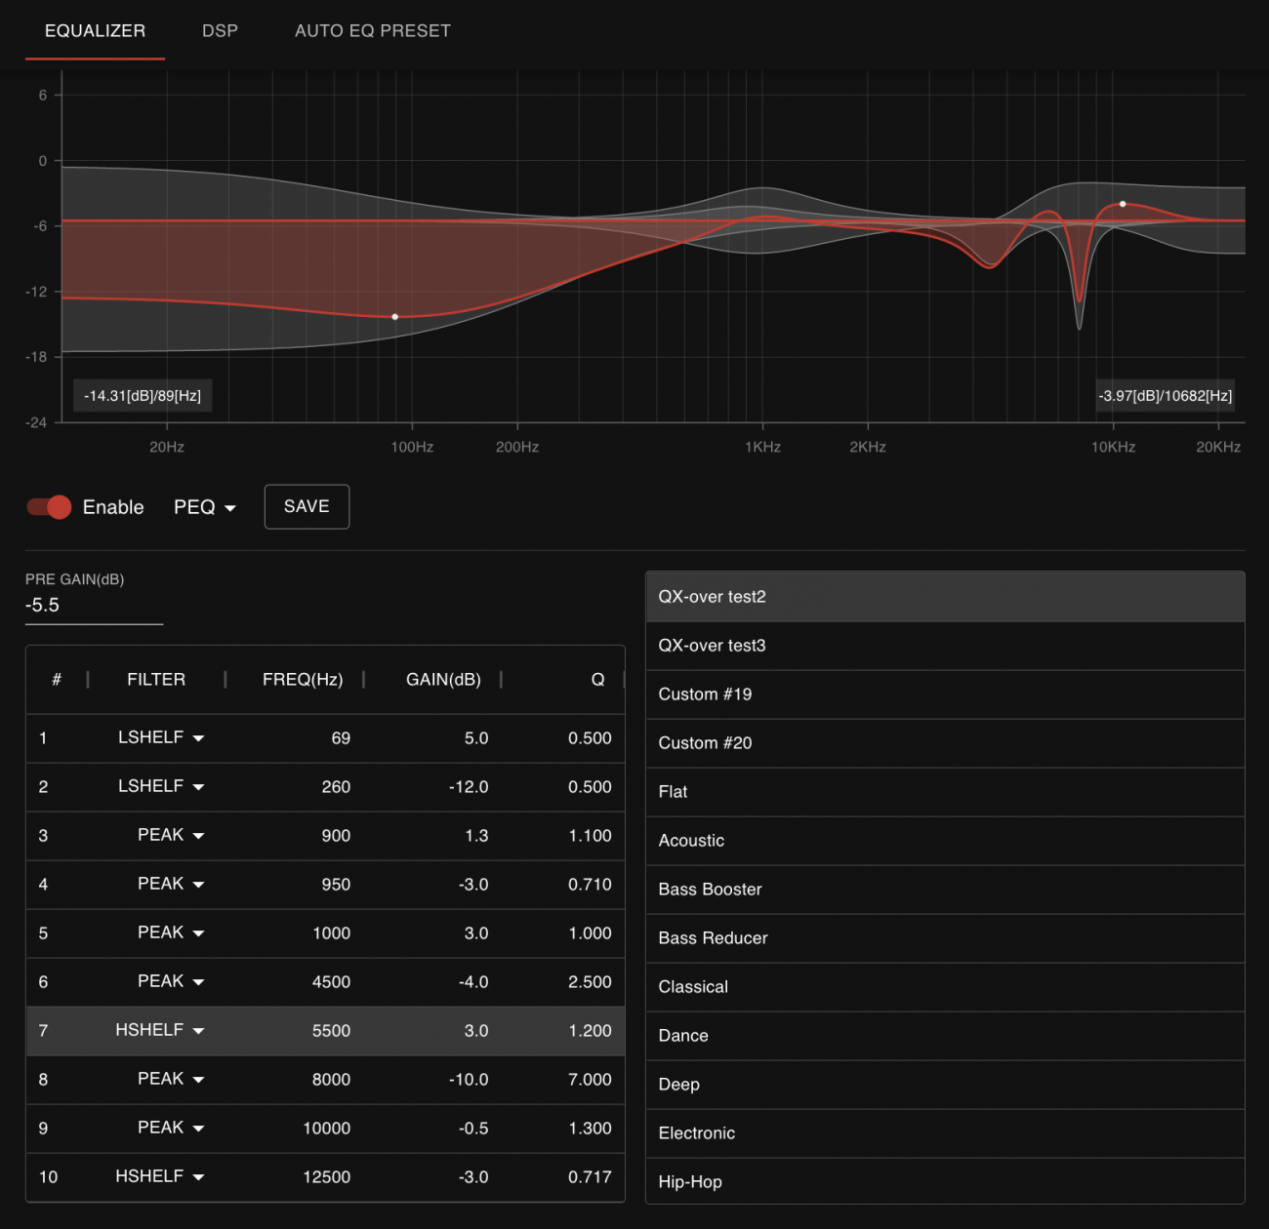Edit Q value 1.200 in row 7
Image resolution: width=1269 pixels, height=1229 pixels.
coord(590,1031)
